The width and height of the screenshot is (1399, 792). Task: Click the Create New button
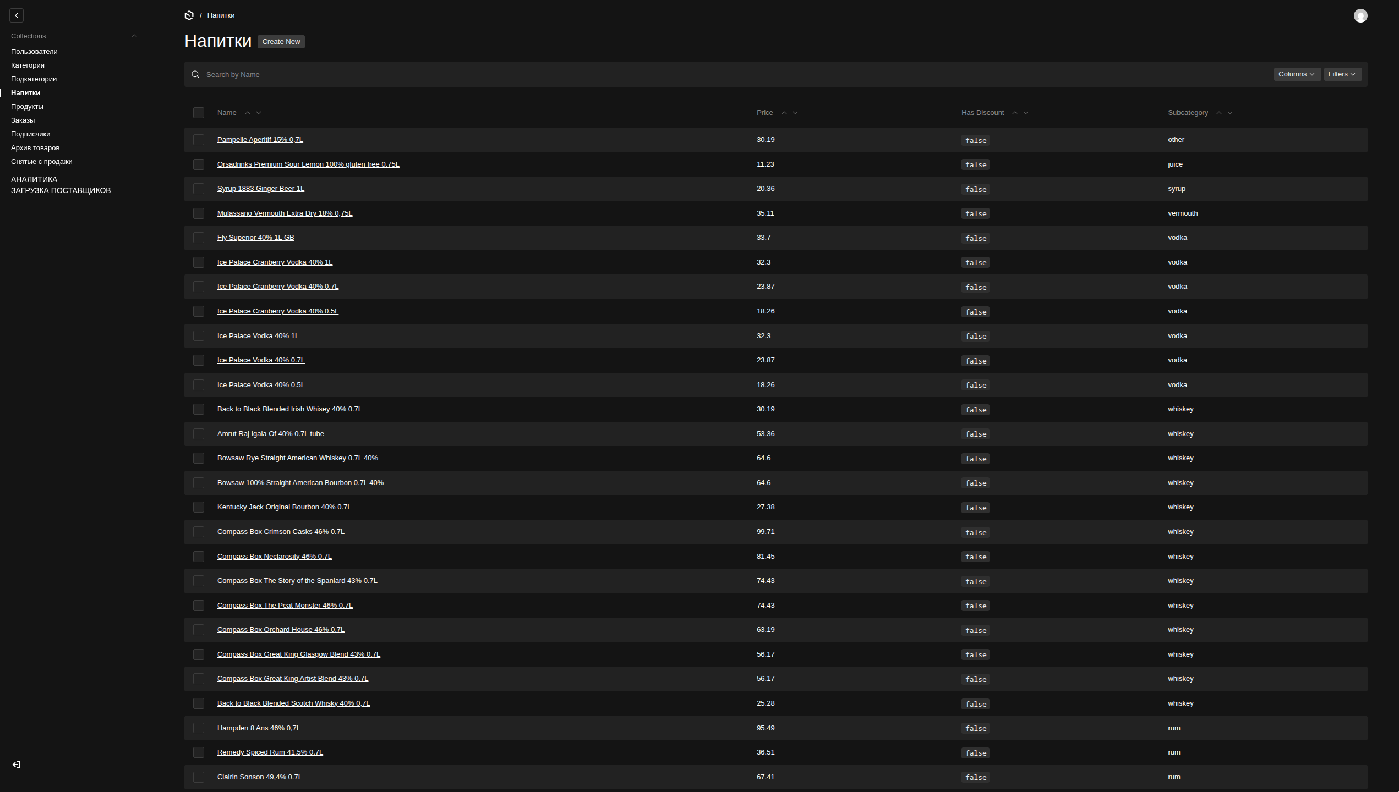(x=281, y=42)
